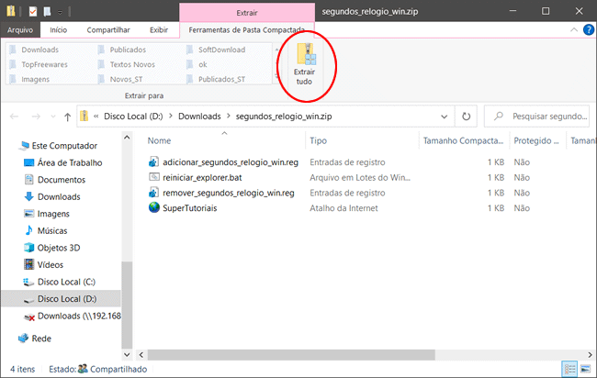Open ribbon help question mark icon
This screenshot has width=597, height=378.
588,29
